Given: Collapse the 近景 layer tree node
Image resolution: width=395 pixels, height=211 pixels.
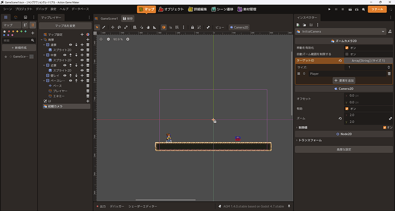Looking at the screenshot, I should (44, 65).
